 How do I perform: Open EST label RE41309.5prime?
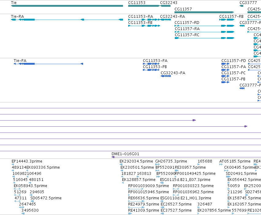coord(144,210)
